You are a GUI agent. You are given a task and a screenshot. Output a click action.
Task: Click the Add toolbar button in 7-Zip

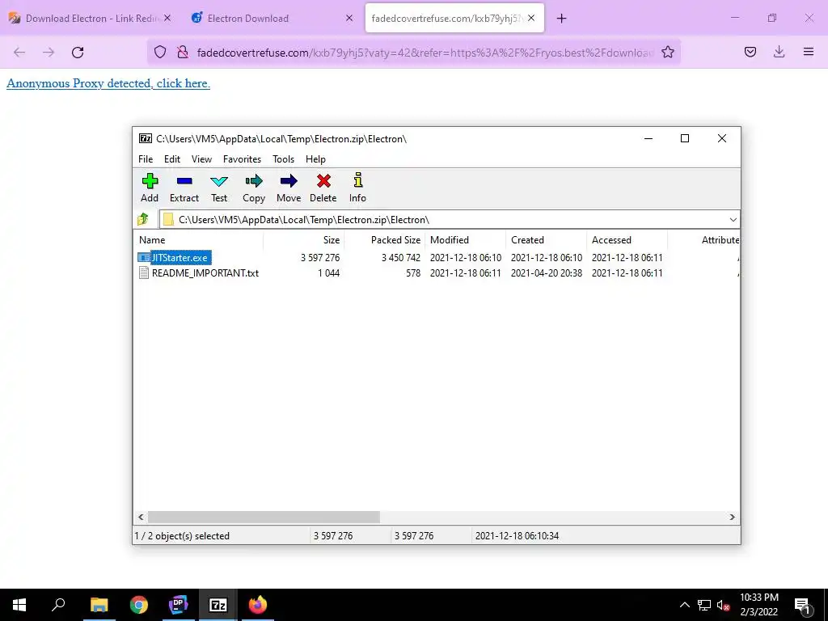point(150,188)
